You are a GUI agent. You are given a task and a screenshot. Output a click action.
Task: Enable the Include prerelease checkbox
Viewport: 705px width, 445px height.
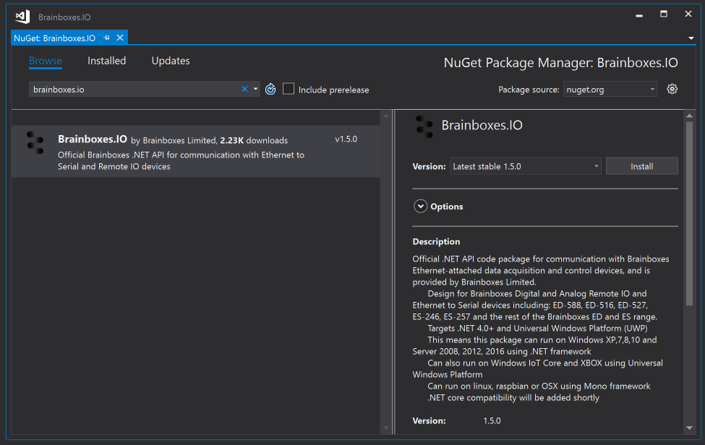289,89
